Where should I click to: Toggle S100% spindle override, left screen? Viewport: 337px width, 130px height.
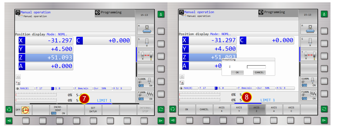point(145,82)
